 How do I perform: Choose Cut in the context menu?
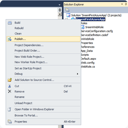pos(43,86)
